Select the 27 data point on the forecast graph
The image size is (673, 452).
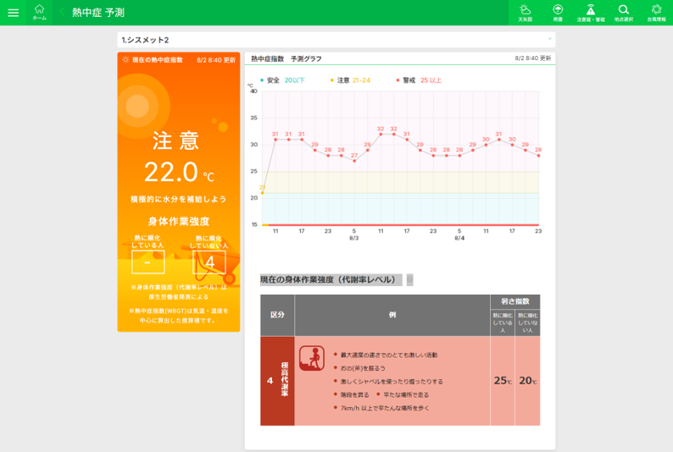(x=354, y=161)
